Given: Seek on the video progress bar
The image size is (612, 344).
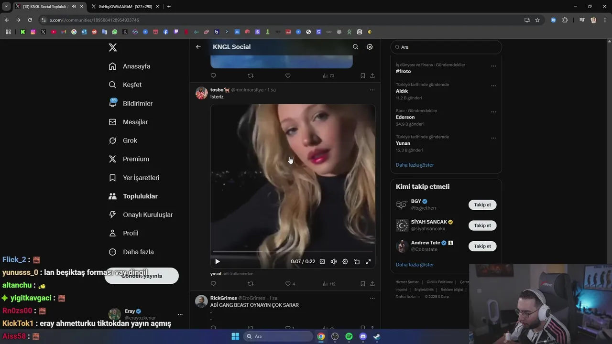Looking at the screenshot, I should click(x=293, y=252).
